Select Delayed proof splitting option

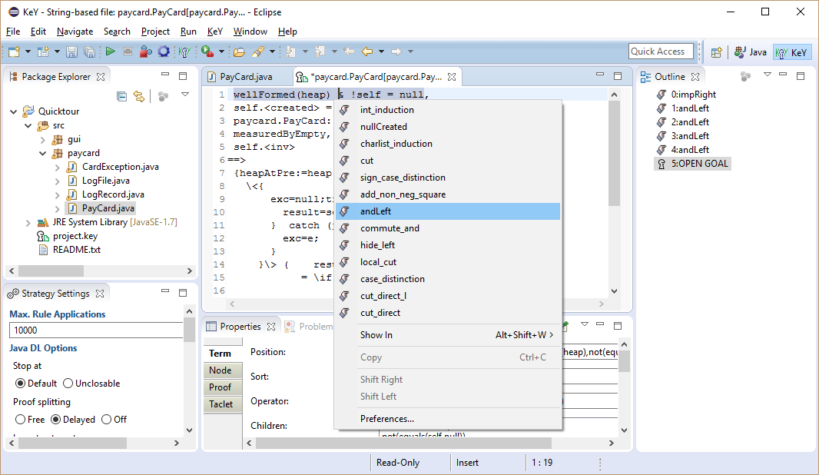(56, 420)
